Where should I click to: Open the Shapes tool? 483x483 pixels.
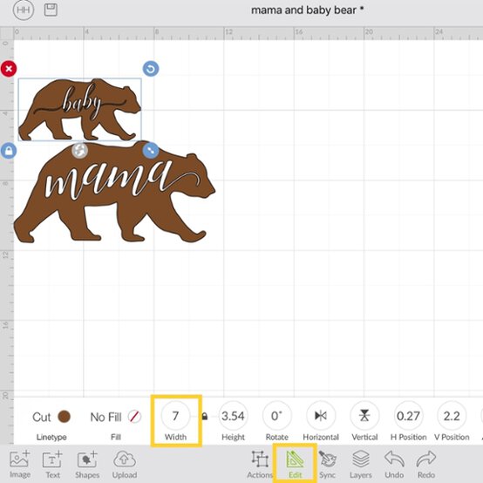[x=87, y=465]
